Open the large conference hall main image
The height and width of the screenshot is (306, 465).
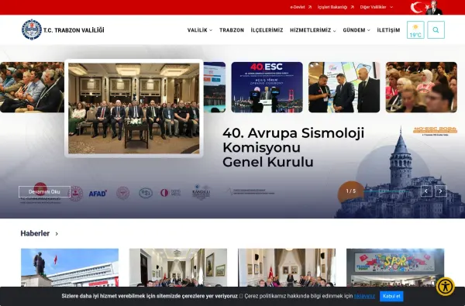[134, 108]
